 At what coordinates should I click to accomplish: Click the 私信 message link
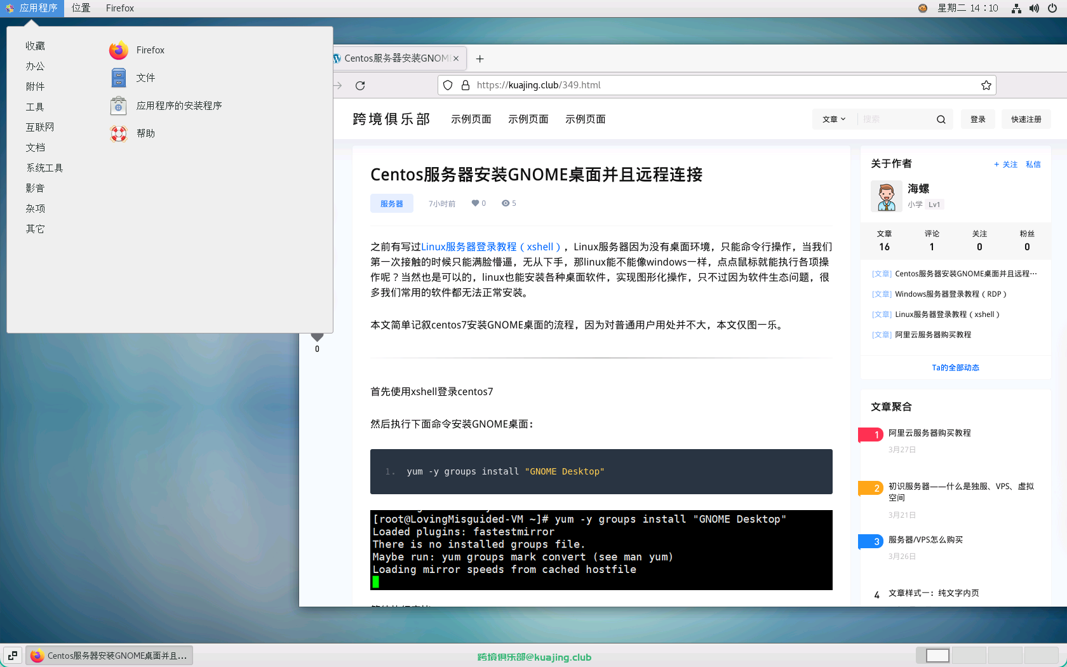coord(1033,165)
